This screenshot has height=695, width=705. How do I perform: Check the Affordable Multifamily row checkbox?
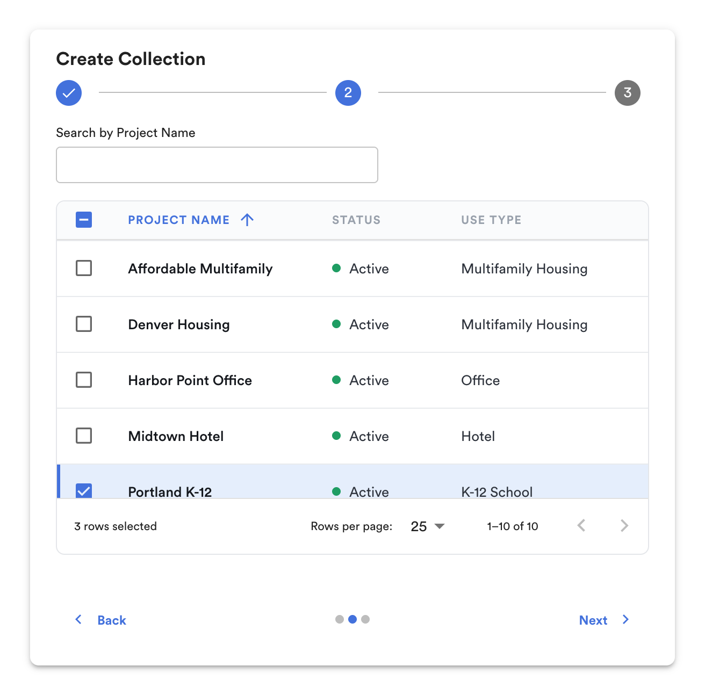(84, 268)
